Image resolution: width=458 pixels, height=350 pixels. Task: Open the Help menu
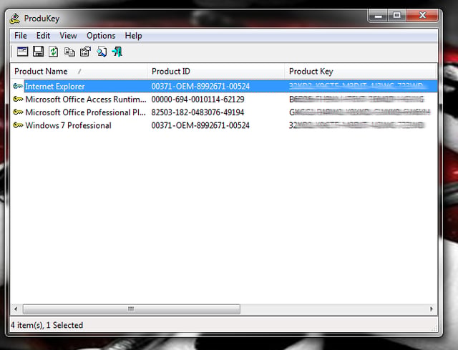(133, 36)
